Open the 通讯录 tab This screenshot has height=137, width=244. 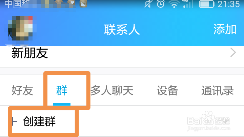[x=218, y=90]
